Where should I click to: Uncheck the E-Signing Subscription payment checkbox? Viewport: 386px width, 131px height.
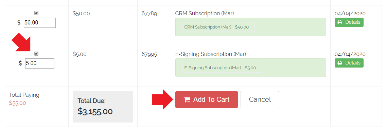pyautogui.click(x=36, y=54)
